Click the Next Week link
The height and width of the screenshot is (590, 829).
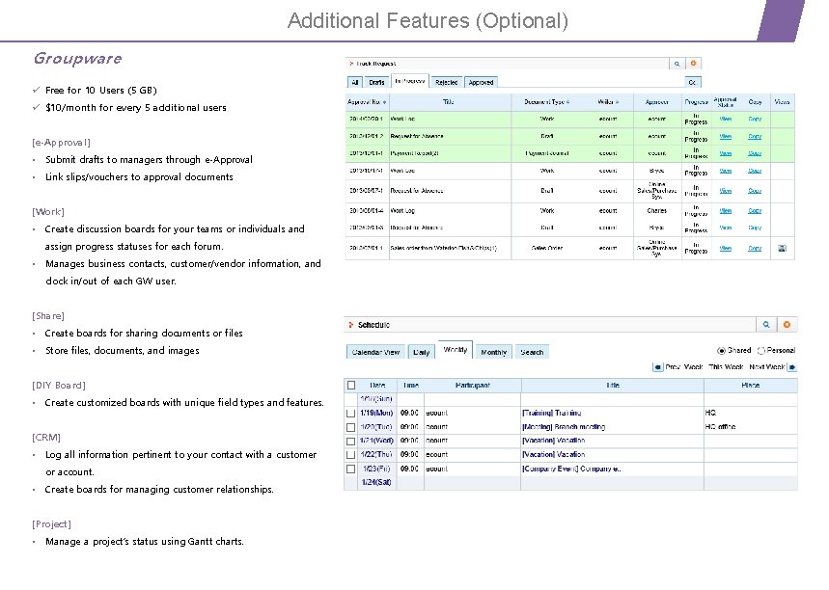(x=766, y=367)
